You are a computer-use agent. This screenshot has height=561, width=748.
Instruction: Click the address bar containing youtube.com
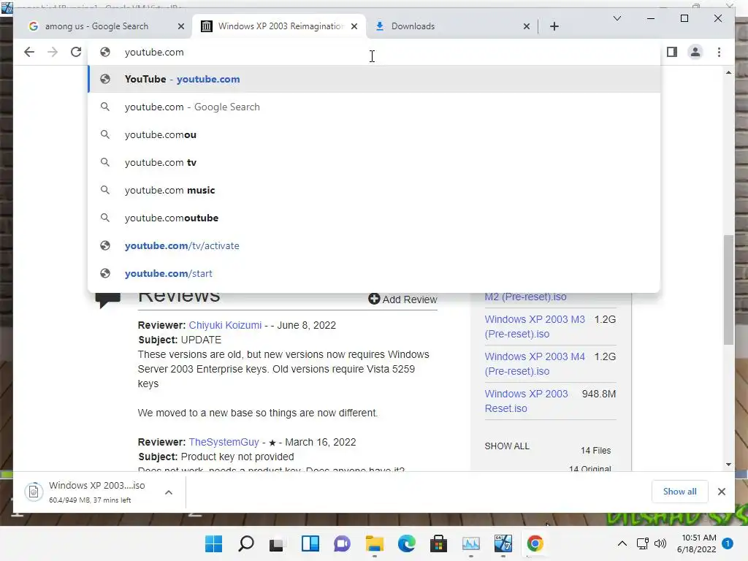pyautogui.click(x=375, y=52)
